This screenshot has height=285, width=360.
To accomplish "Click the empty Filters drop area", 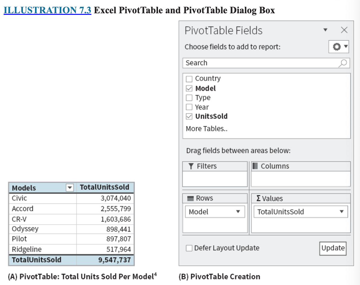I will click(215, 179).
